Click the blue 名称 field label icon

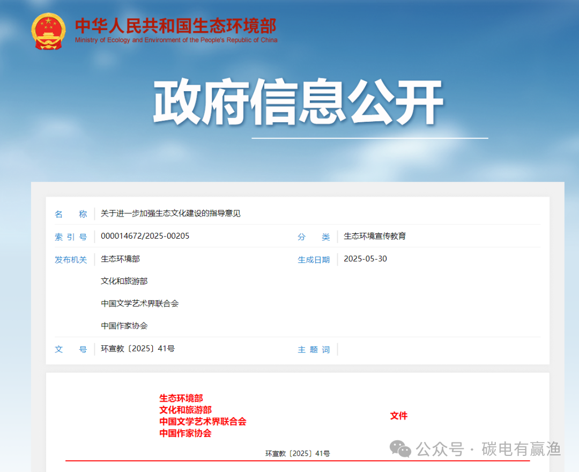(71, 213)
